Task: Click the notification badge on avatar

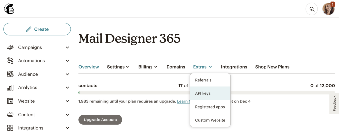Action: pos(332,4)
